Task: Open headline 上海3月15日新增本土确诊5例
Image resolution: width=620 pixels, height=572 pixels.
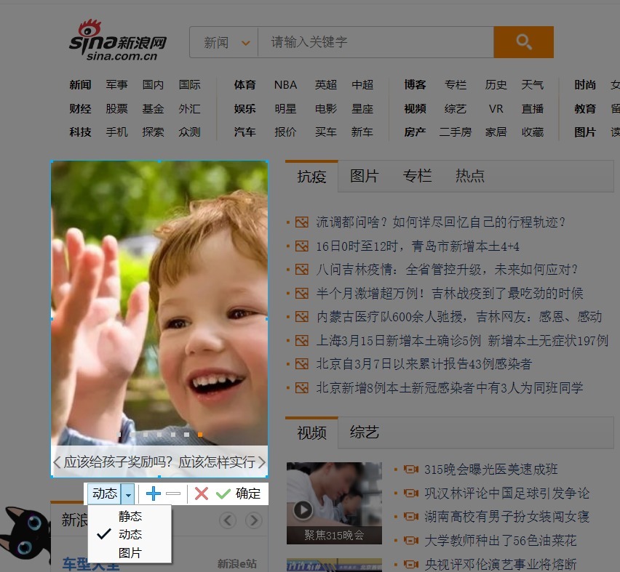Action: [x=462, y=341]
